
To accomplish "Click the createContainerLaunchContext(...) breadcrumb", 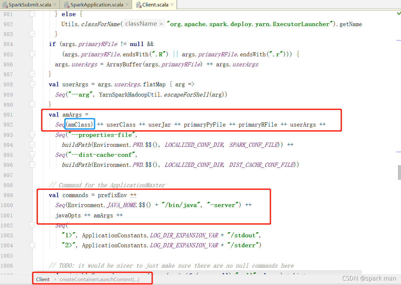I will click(x=100, y=279).
